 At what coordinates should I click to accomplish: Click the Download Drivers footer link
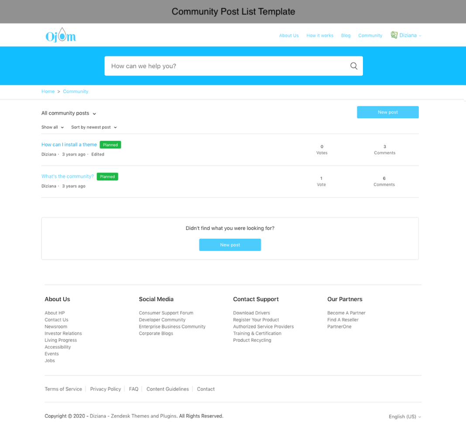coord(251,313)
